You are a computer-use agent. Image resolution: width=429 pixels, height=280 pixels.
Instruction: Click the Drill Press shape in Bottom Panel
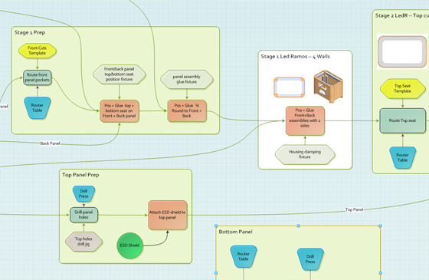pyautogui.click(x=310, y=259)
